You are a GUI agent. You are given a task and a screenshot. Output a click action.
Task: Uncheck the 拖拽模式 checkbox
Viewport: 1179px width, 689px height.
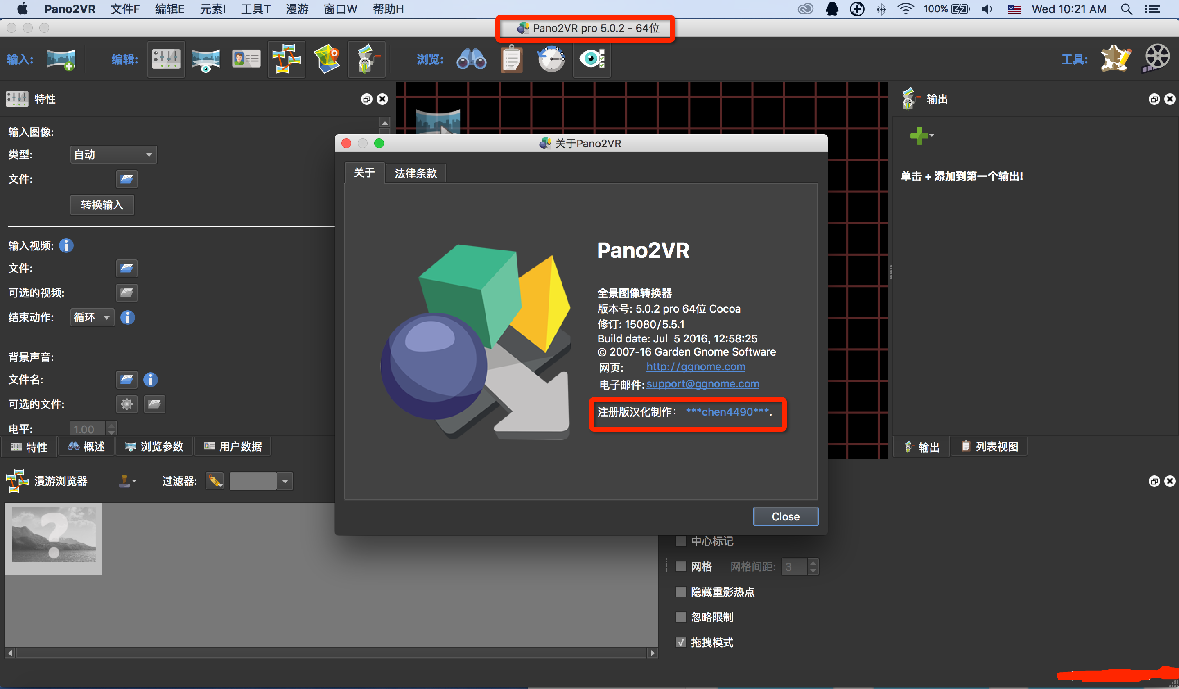(x=681, y=642)
